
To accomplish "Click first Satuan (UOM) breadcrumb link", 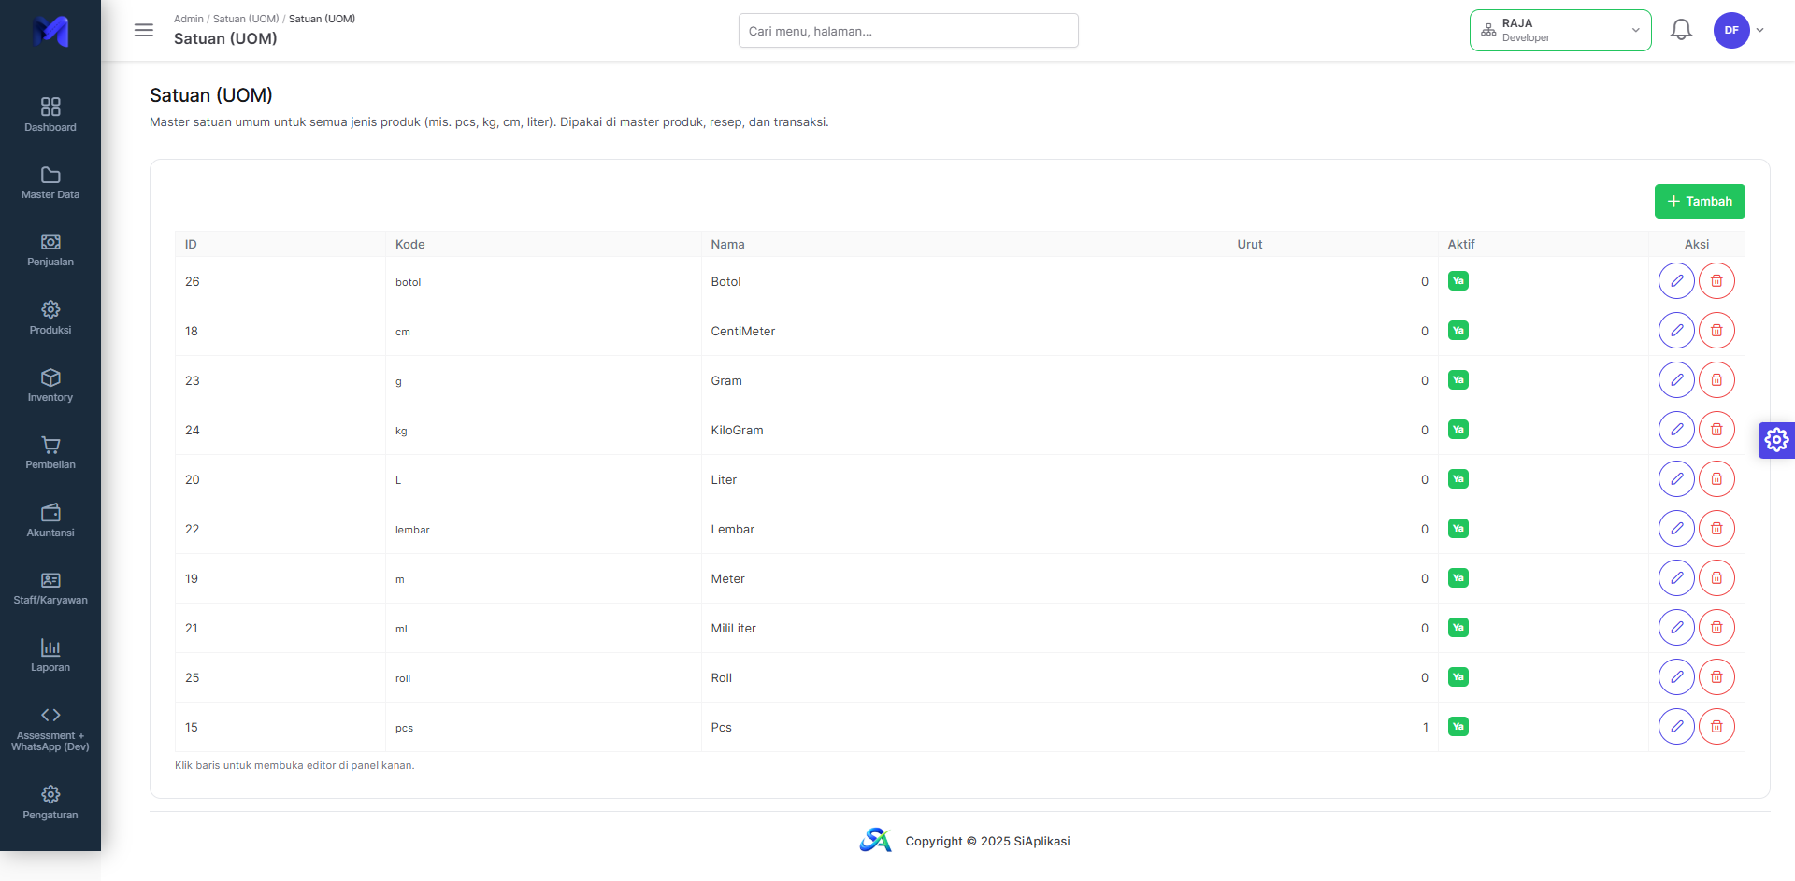I will 246,19.
